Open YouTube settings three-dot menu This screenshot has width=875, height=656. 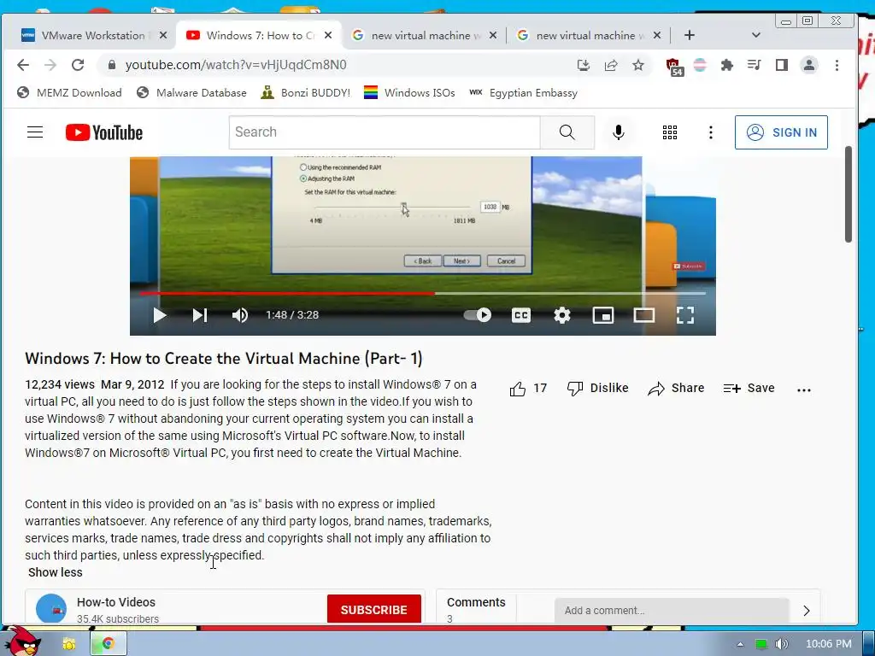710,132
